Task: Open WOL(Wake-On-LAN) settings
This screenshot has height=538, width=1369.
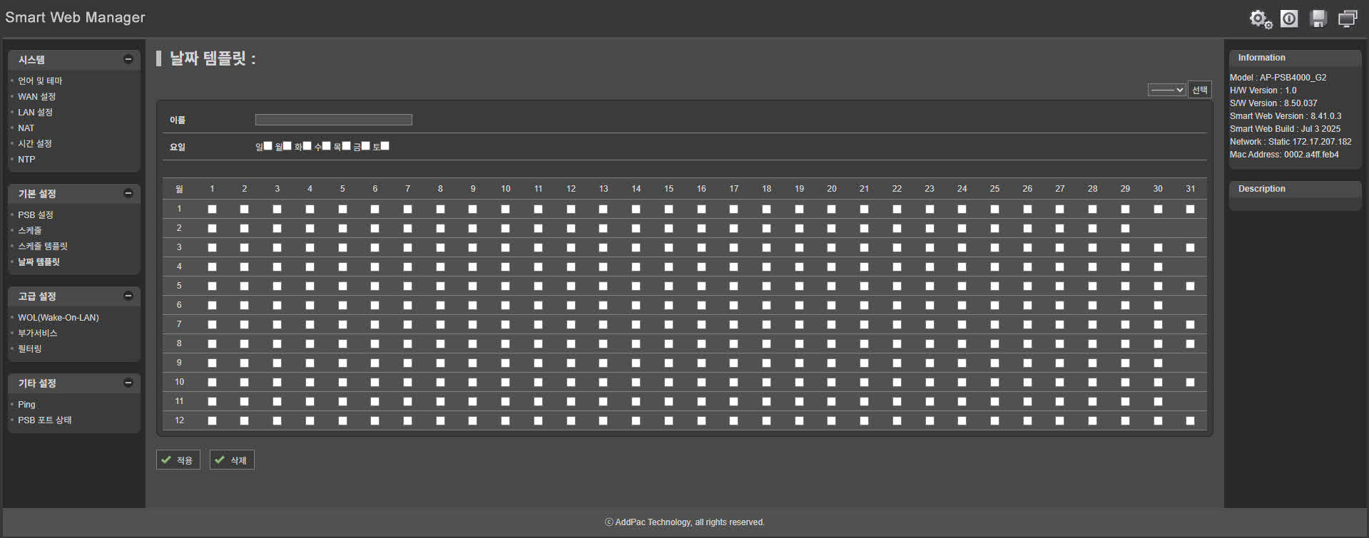Action: tap(58, 318)
